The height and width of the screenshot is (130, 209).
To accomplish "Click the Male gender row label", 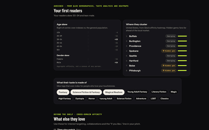I will [59, 62].
